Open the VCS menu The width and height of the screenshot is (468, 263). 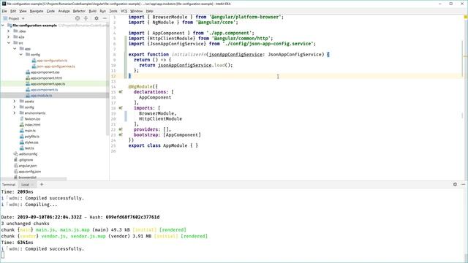124,11
